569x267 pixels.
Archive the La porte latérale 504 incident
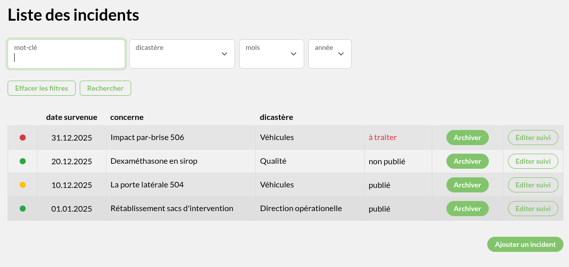[467, 185]
